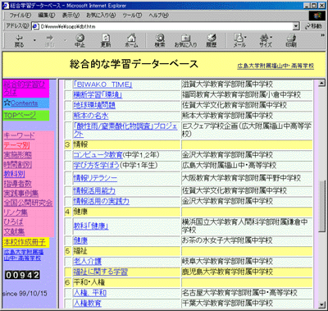Open the リンク集 sidebar link
Screen dimensions: 328x311
click(x=16, y=213)
